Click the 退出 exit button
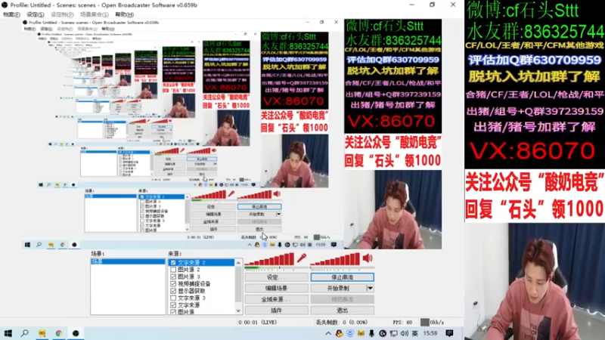605x340 pixels. (343, 311)
